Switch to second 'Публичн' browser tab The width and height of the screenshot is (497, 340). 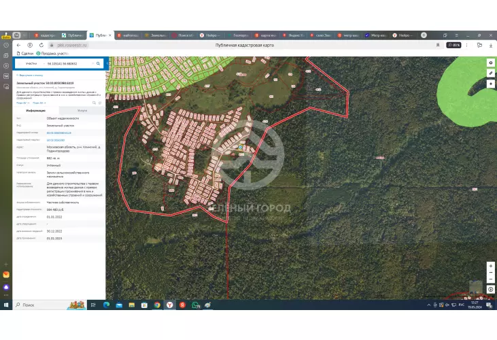tap(73, 35)
